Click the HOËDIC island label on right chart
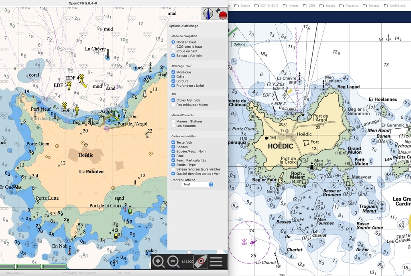This screenshot has width=411, height=276. tap(281, 146)
